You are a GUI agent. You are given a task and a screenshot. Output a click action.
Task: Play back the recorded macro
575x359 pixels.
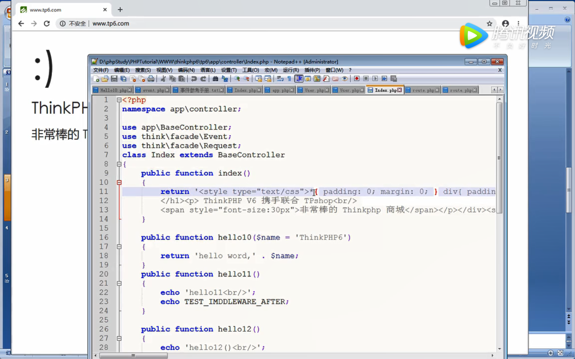(375, 79)
